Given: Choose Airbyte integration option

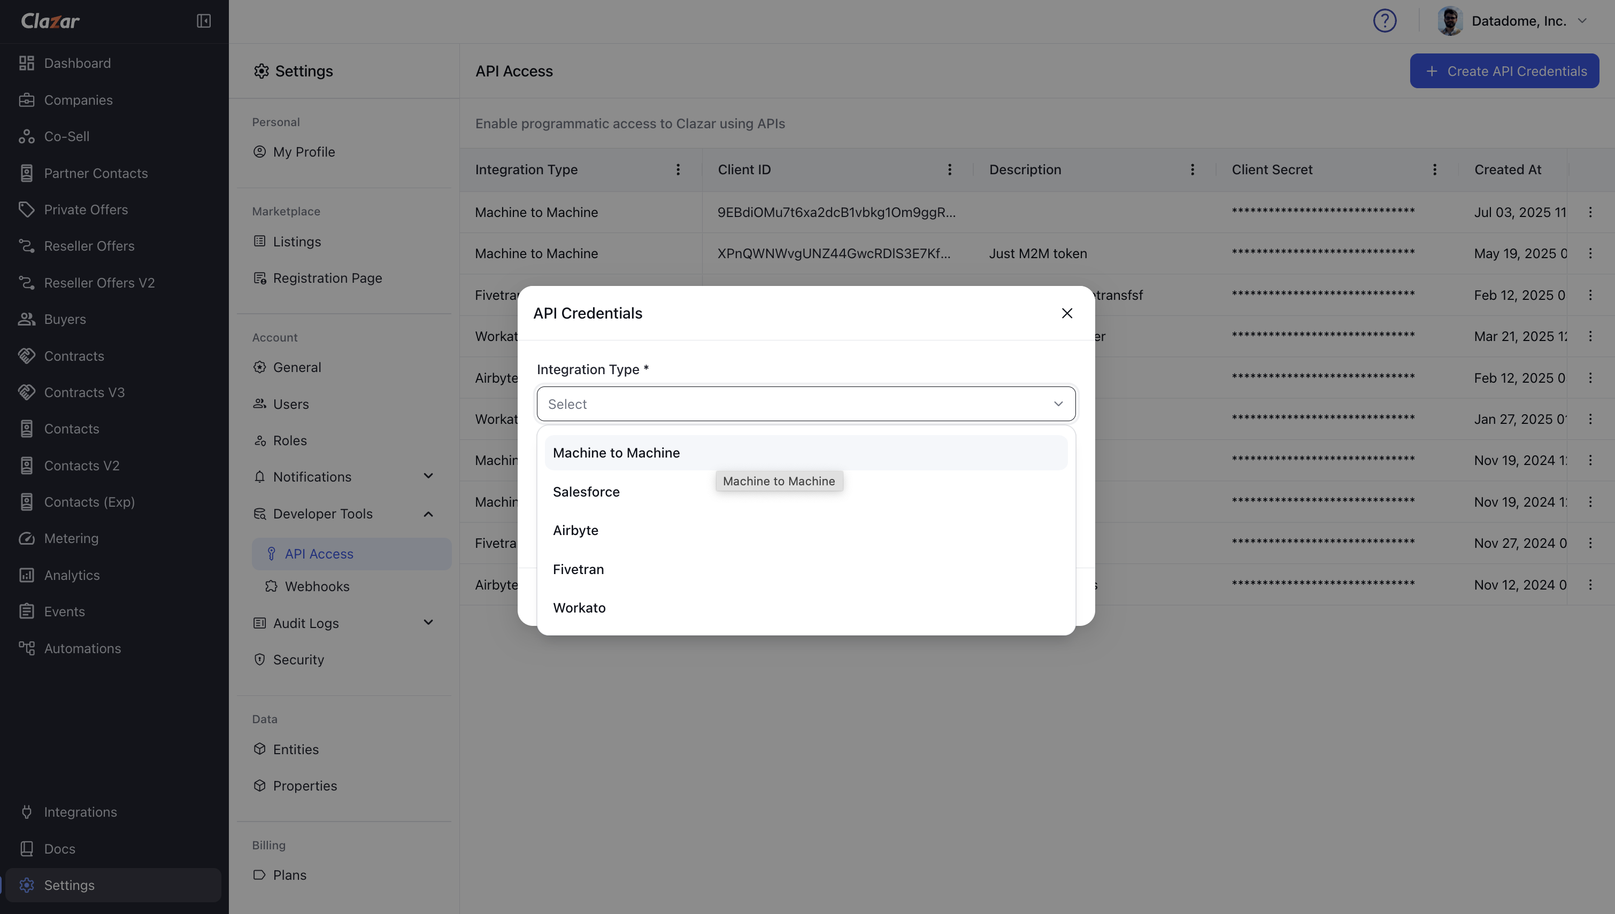Looking at the screenshot, I should pyautogui.click(x=805, y=530).
